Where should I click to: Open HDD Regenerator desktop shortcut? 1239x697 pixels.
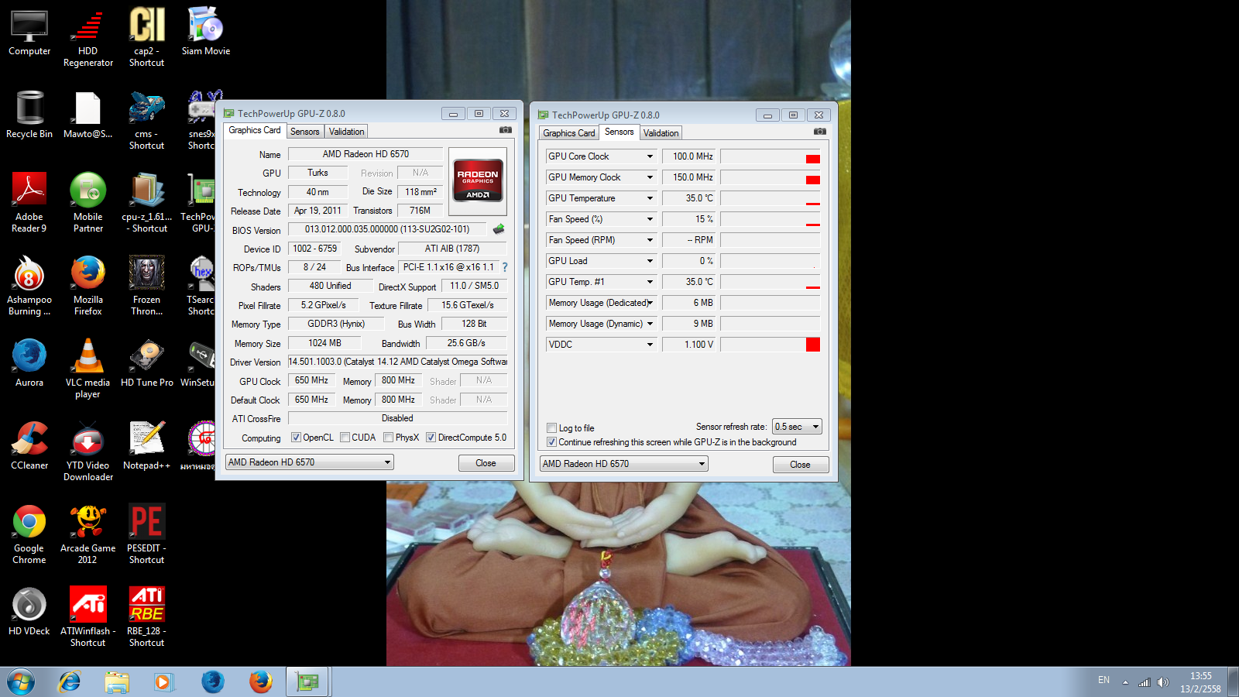click(88, 39)
